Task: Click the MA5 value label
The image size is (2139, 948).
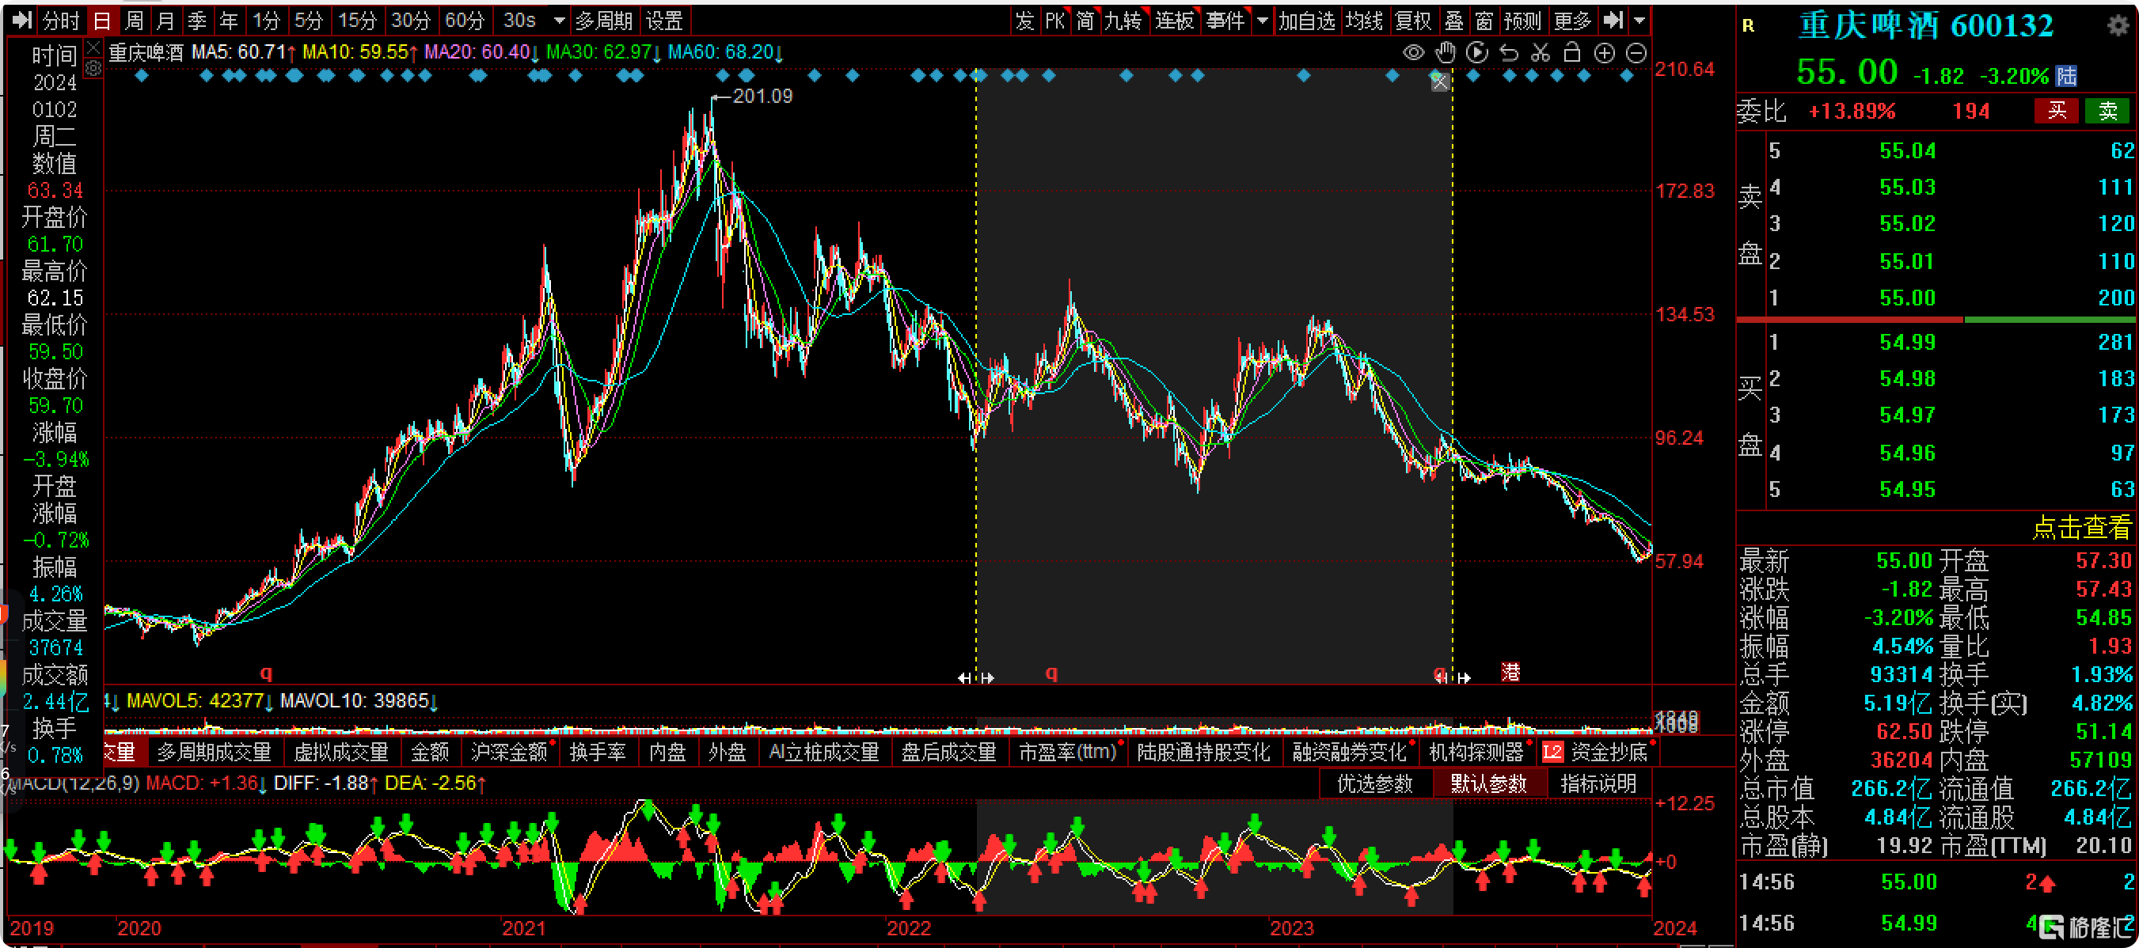Action: point(243,52)
